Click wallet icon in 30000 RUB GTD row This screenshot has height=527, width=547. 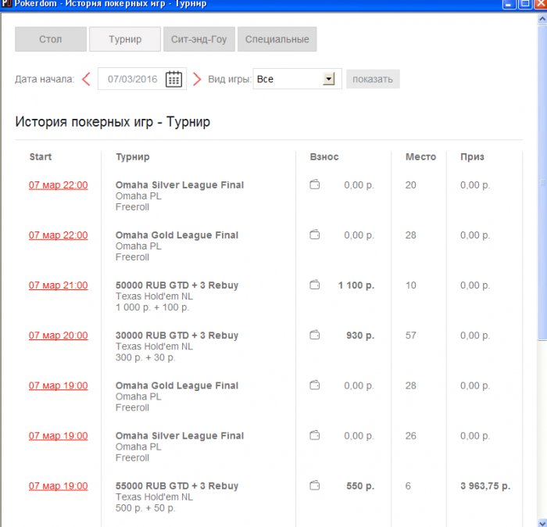coord(315,335)
